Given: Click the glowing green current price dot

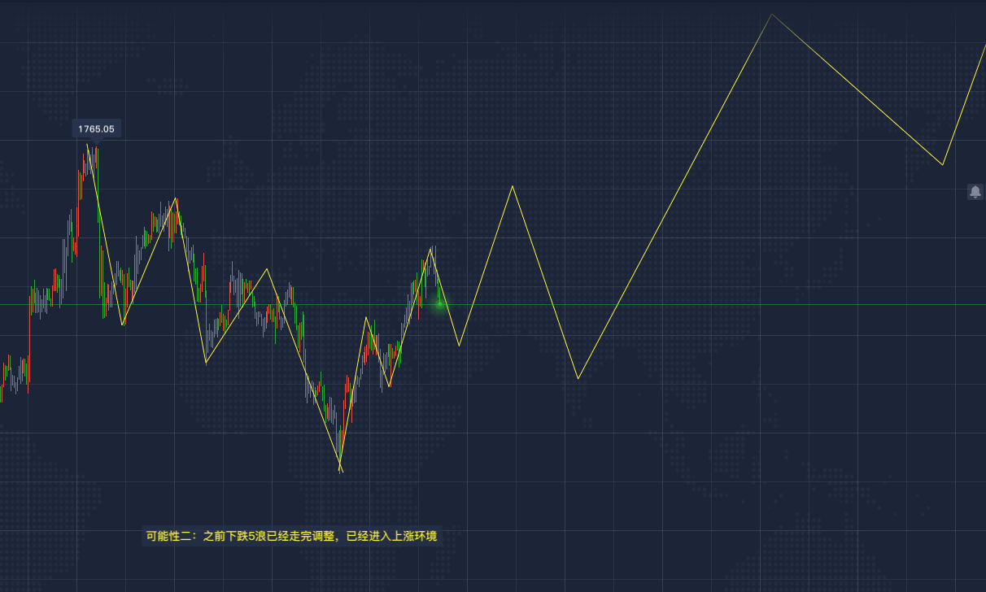Looking at the screenshot, I should point(440,304).
